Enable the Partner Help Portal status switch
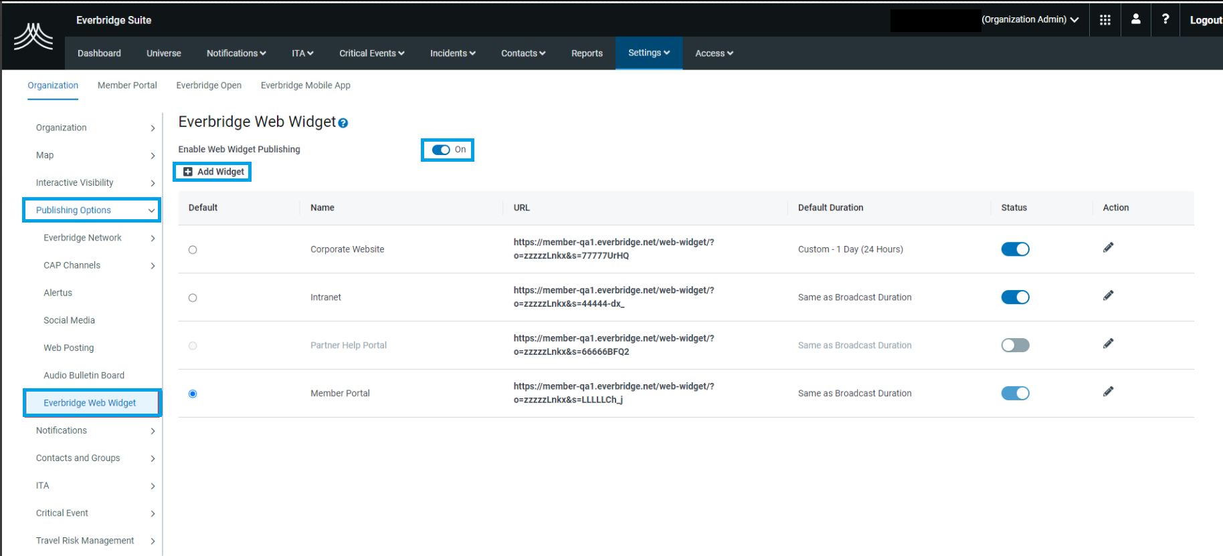 click(1015, 345)
